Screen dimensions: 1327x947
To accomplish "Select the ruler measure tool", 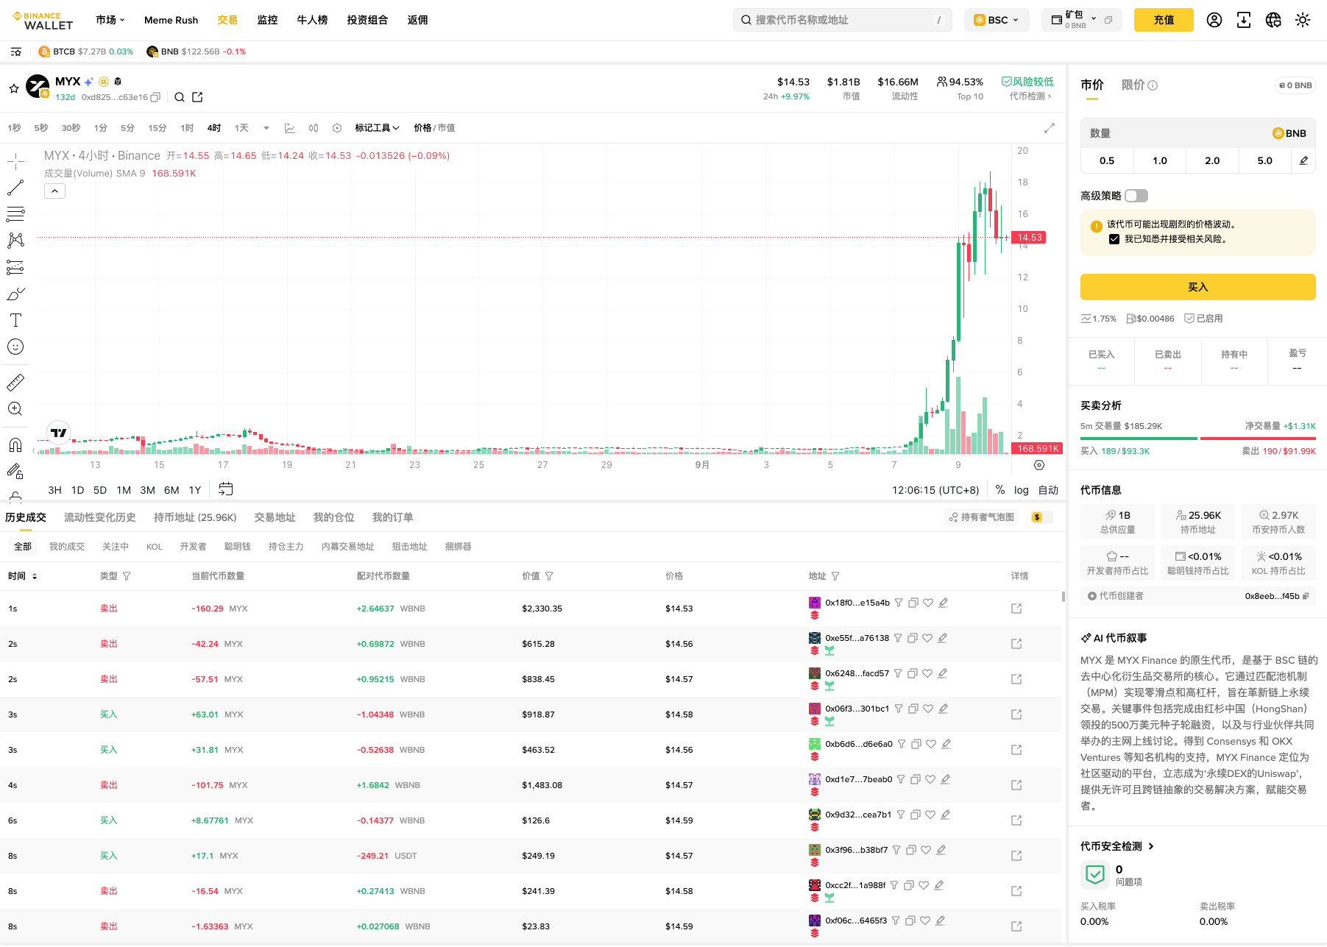I will point(15,383).
